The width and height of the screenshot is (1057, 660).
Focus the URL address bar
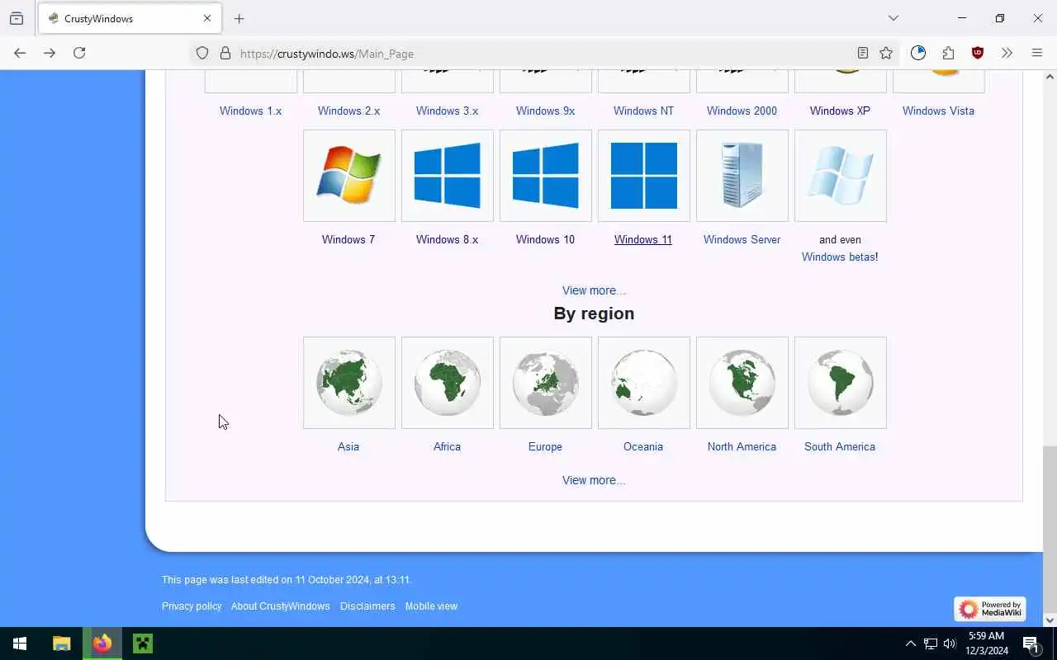pos(545,53)
